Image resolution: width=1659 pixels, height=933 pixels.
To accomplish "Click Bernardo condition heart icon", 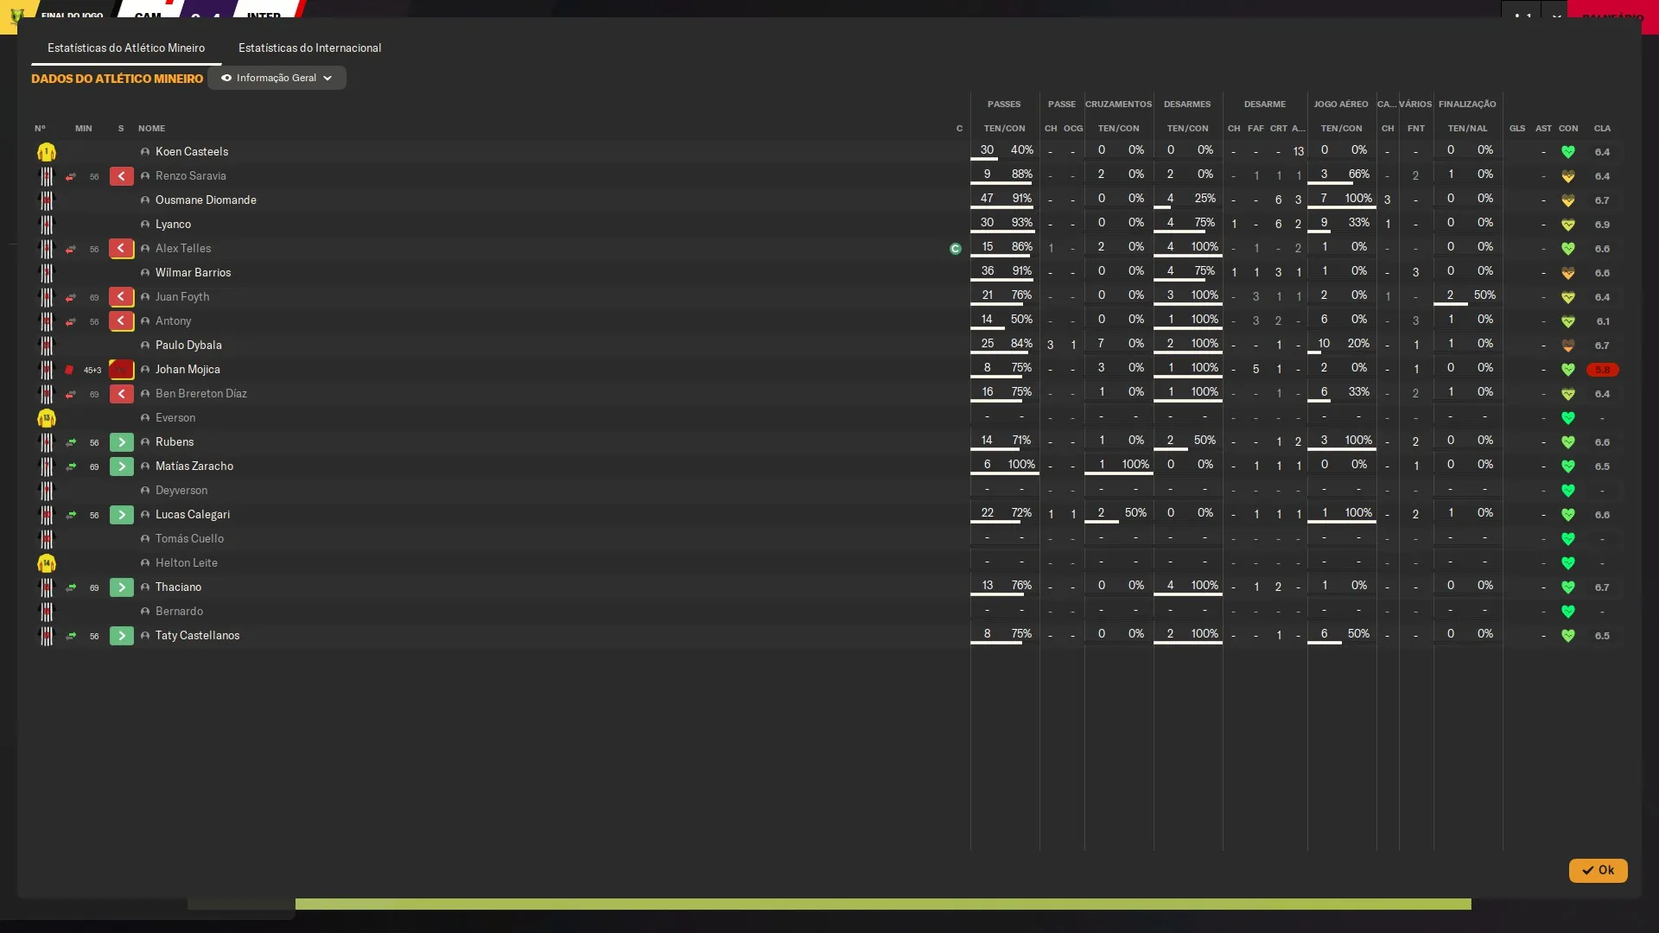I will [1567, 612].
